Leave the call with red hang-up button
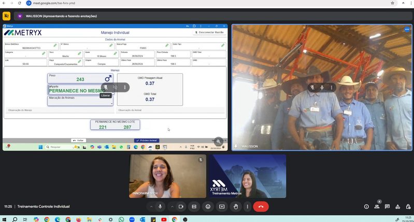The height and width of the screenshot is (222, 414). click(x=261, y=206)
